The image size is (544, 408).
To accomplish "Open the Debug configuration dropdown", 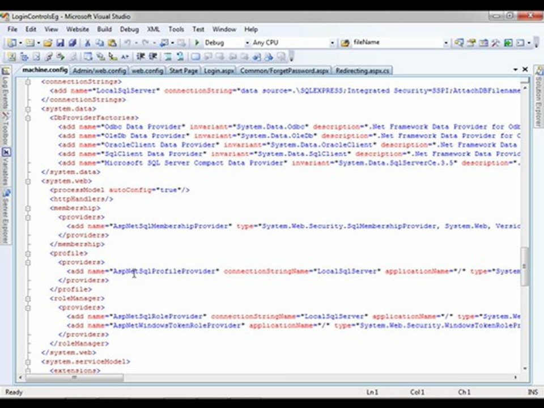I will click(247, 43).
